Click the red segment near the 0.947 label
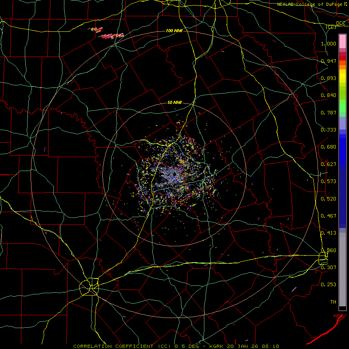The height and width of the screenshot is (349, 349). coord(342,58)
